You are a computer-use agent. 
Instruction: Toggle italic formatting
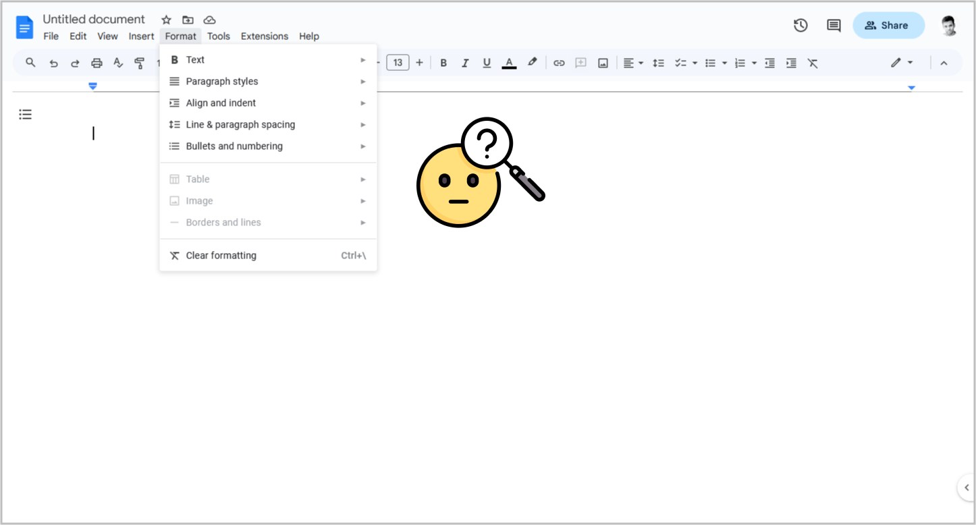click(x=465, y=62)
